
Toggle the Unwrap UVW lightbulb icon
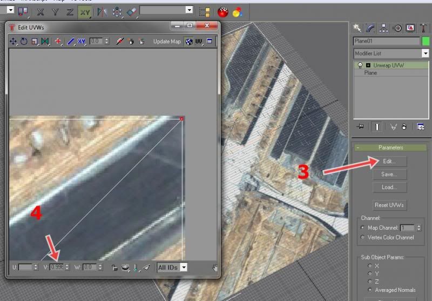click(x=360, y=65)
